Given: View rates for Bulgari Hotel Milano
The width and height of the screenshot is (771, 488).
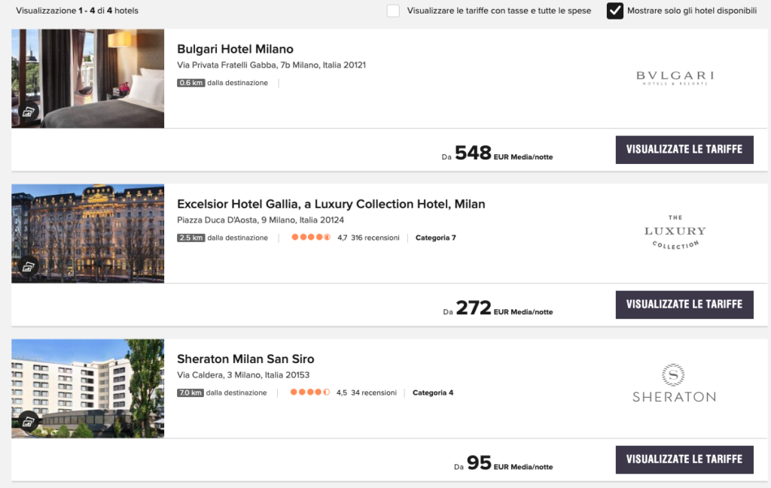Looking at the screenshot, I should (684, 150).
